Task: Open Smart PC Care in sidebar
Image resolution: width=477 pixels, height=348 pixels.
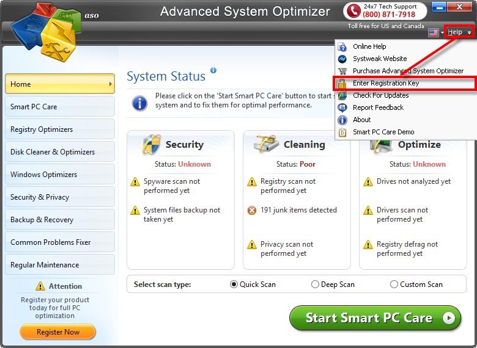Action: (x=60, y=107)
